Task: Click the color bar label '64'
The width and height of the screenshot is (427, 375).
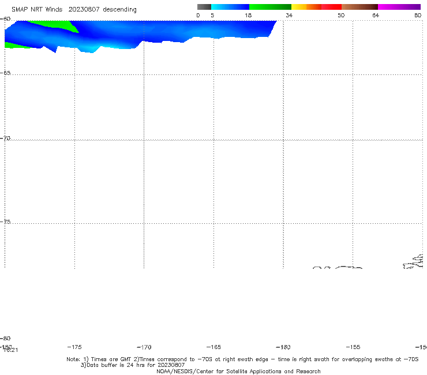Action: 376,15
